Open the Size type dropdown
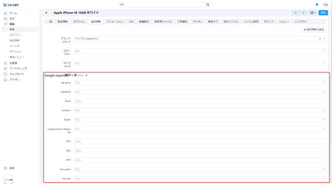 click(x=200, y=178)
